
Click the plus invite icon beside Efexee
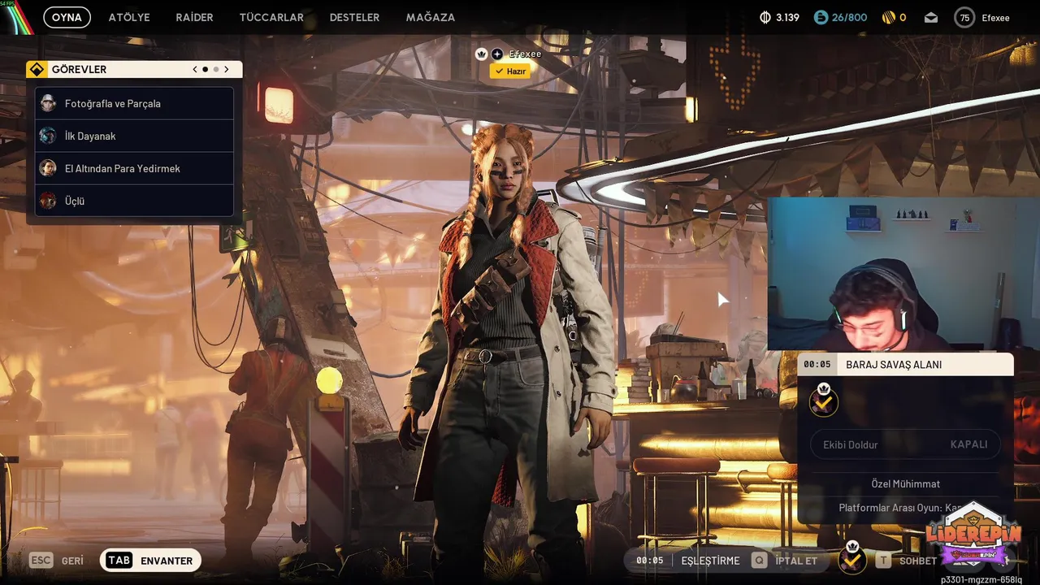pyautogui.click(x=497, y=54)
